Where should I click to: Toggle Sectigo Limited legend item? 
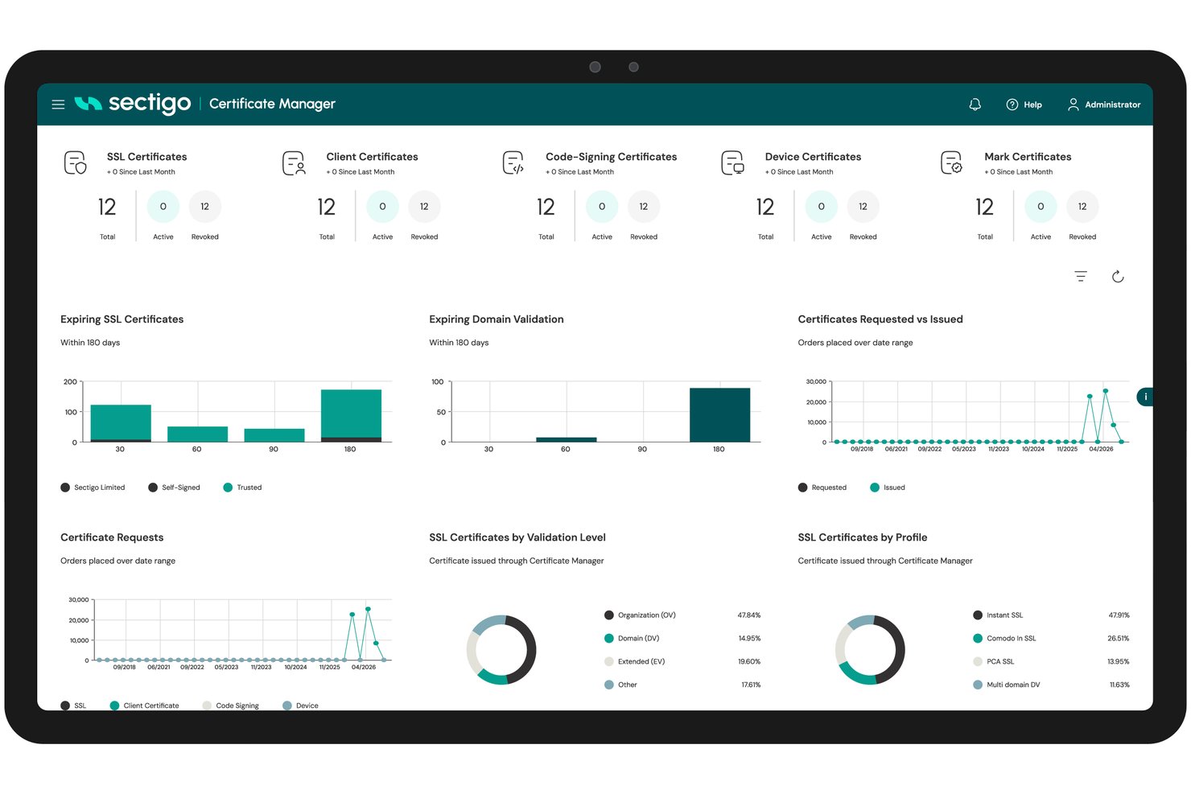tap(93, 488)
